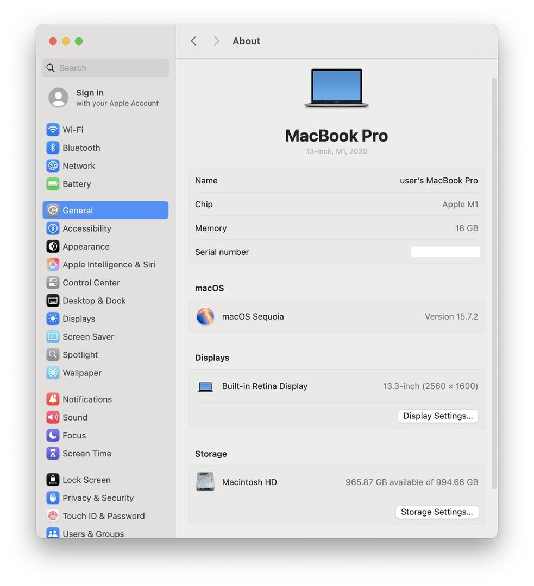Image resolution: width=534 pixels, height=586 pixels.
Task: Select Privacy & Security in sidebar
Action: point(98,498)
